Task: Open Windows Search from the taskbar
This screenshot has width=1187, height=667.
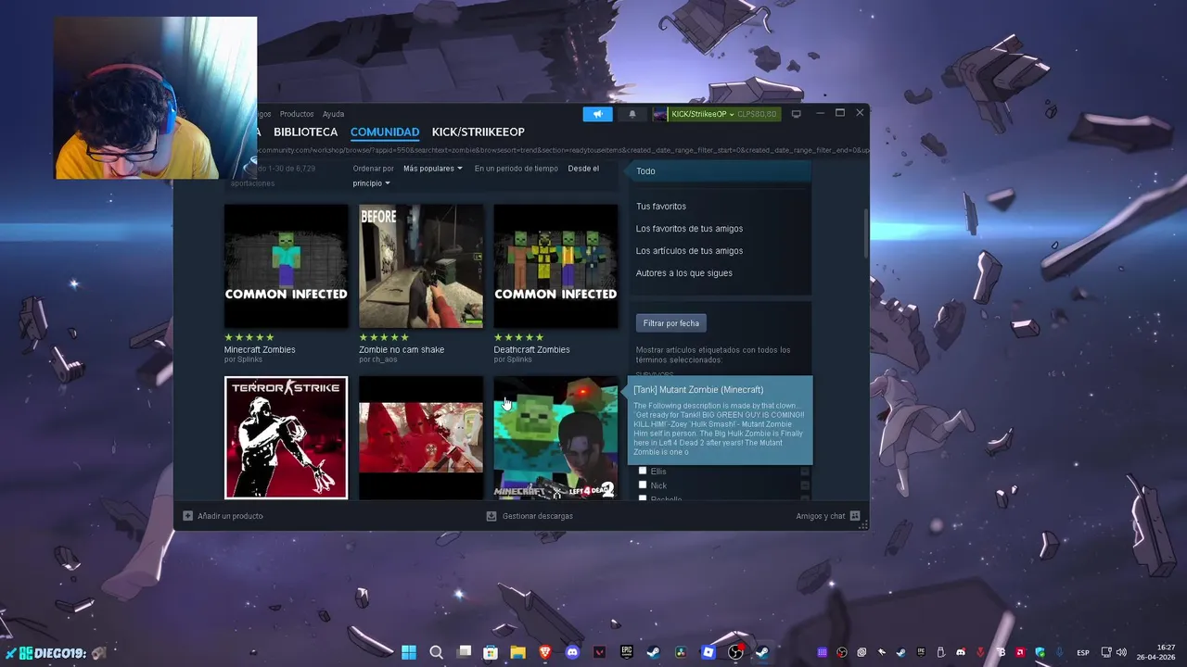Action: click(436, 652)
